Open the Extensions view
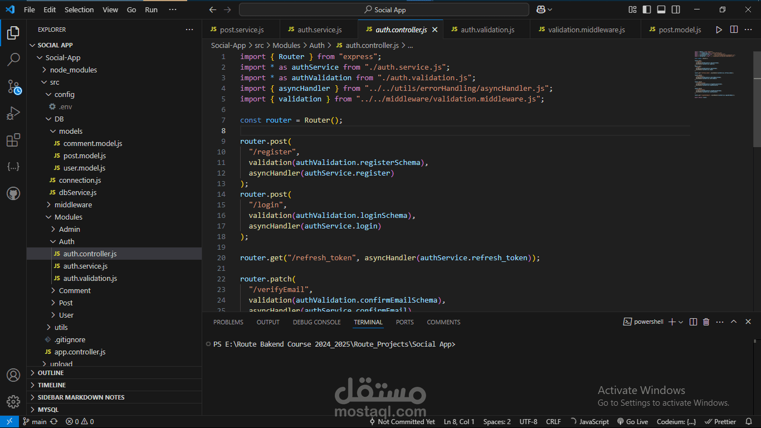This screenshot has height=428, width=761. 13,140
